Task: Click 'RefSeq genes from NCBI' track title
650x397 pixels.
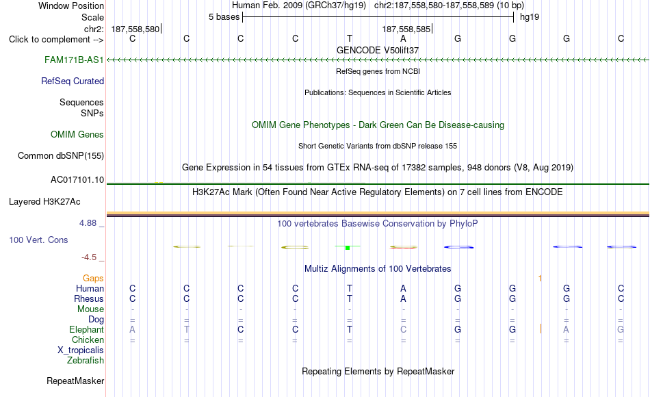Action: [x=378, y=71]
